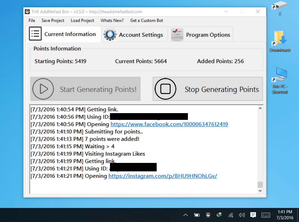The height and width of the screenshot is (222, 299).
Task: Open the instagram.com/p link in log
Action: click(163, 176)
